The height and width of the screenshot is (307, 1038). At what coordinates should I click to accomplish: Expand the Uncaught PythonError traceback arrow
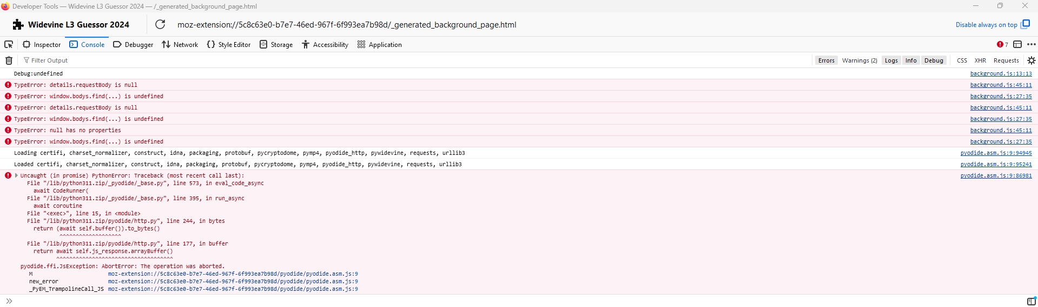(x=17, y=175)
